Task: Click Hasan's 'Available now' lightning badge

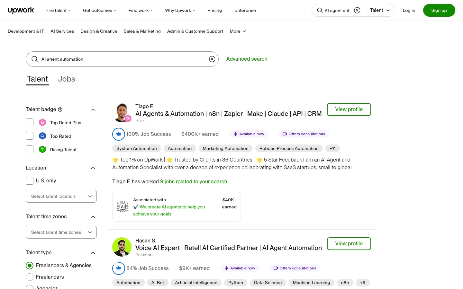Action: click(240, 268)
